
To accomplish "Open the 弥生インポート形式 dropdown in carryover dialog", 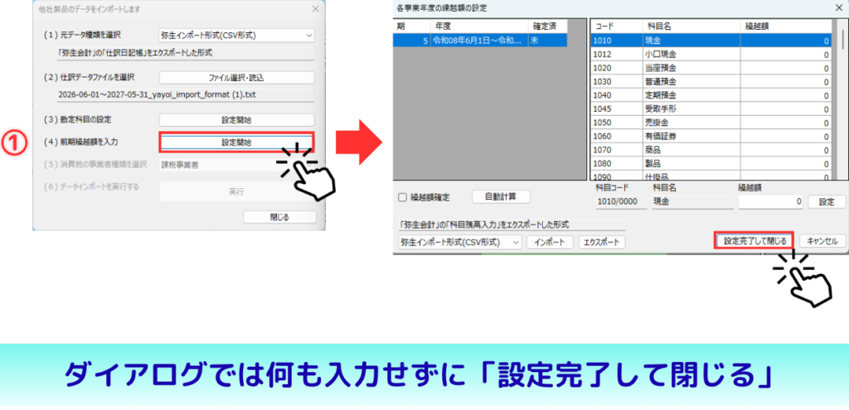I will click(459, 243).
